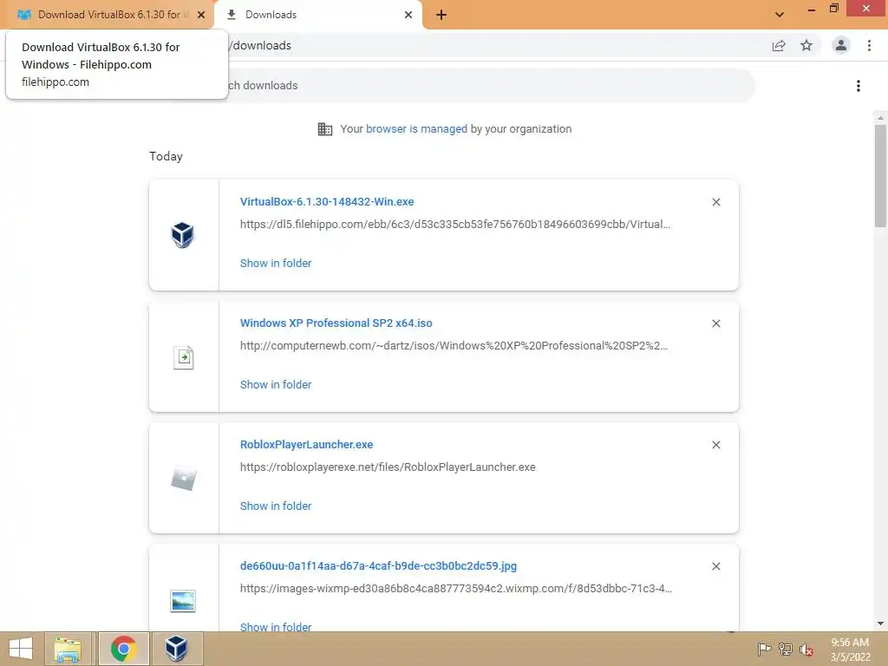The width and height of the screenshot is (888, 666).
Task: Select the Downloads tab
Action: [x=318, y=15]
